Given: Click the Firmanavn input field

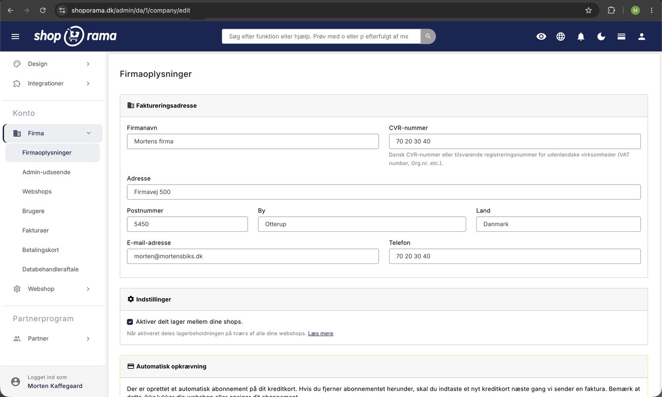Looking at the screenshot, I should [x=253, y=141].
